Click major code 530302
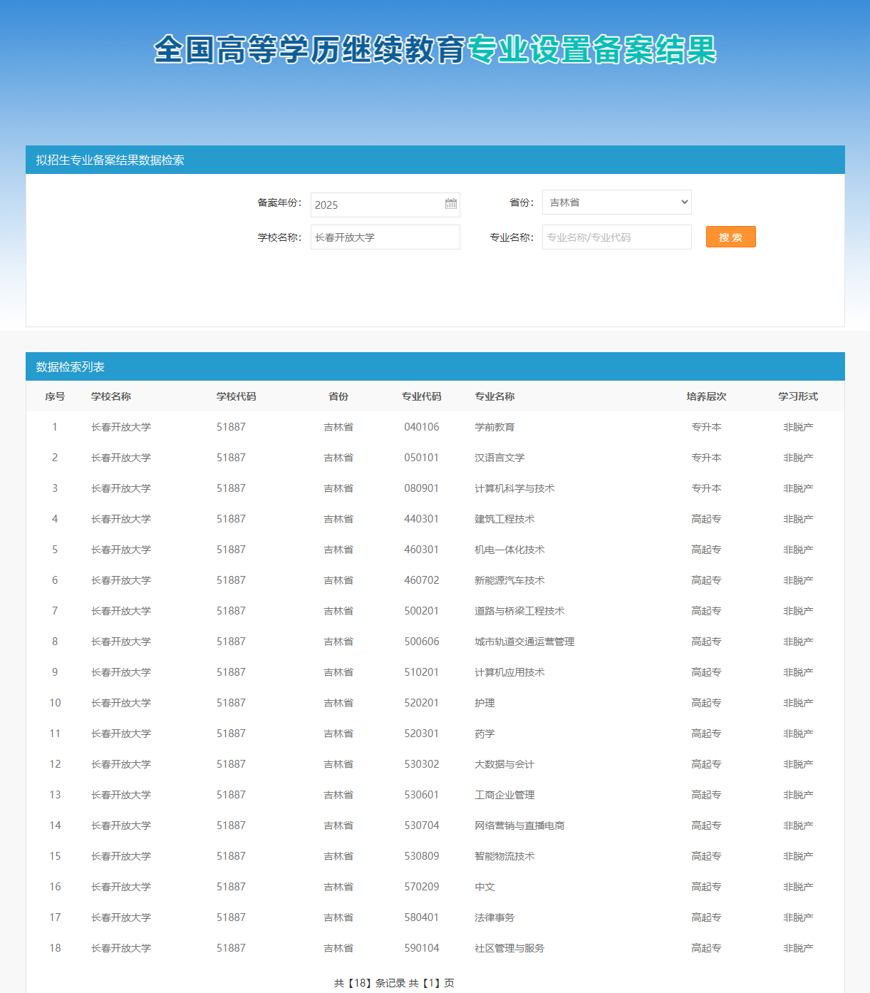Image resolution: width=870 pixels, height=993 pixels. pyautogui.click(x=422, y=764)
